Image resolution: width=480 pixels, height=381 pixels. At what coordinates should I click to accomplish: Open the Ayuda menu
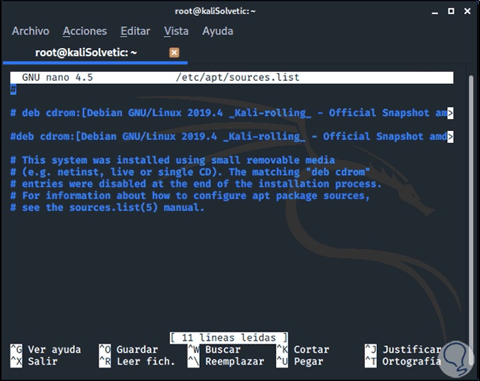coord(218,31)
